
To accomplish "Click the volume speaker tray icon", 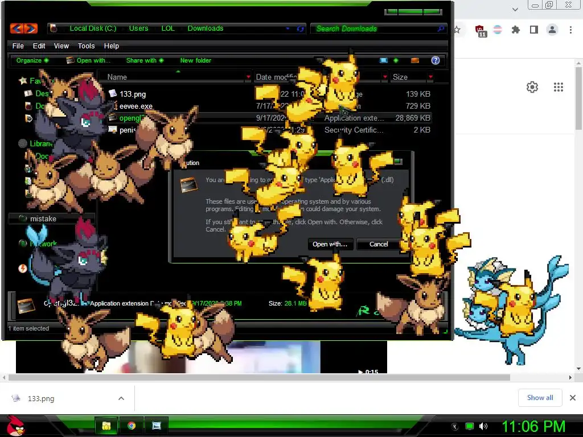I will pyautogui.click(x=483, y=426).
